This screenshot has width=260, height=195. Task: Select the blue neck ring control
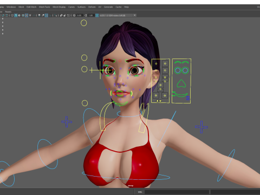pos(129,114)
